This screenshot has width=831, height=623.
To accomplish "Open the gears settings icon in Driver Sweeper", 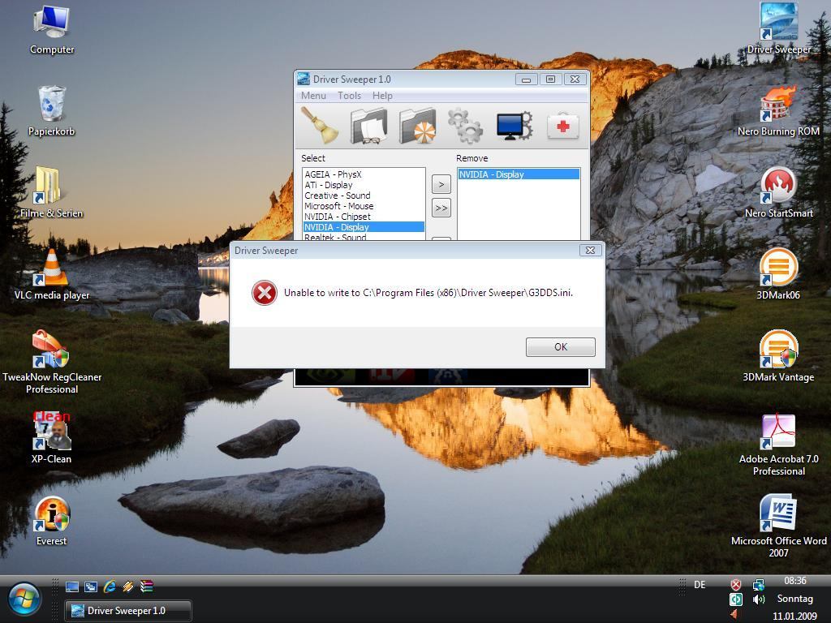I will coord(466,126).
